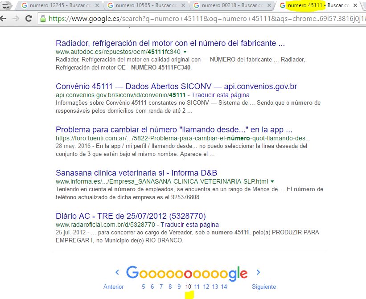Expand autodoc.es result dropdown arrow
The height and width of the screenshot is (299, 366).
pyautogui.click(x=185, y=52)
